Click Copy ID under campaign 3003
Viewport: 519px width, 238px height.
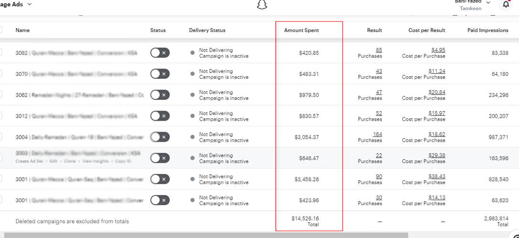(x=123, y=161)
